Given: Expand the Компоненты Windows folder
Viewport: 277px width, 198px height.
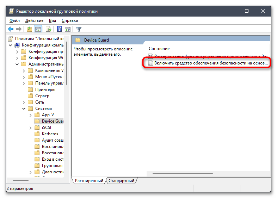Looking at the screenshot, I should [x=24, y=71].
